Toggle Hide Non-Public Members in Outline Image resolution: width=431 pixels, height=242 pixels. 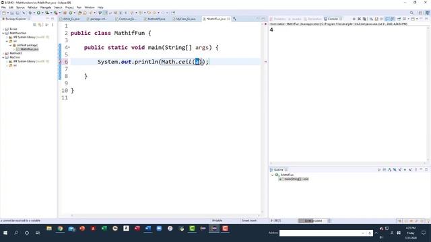coord(405,170)
